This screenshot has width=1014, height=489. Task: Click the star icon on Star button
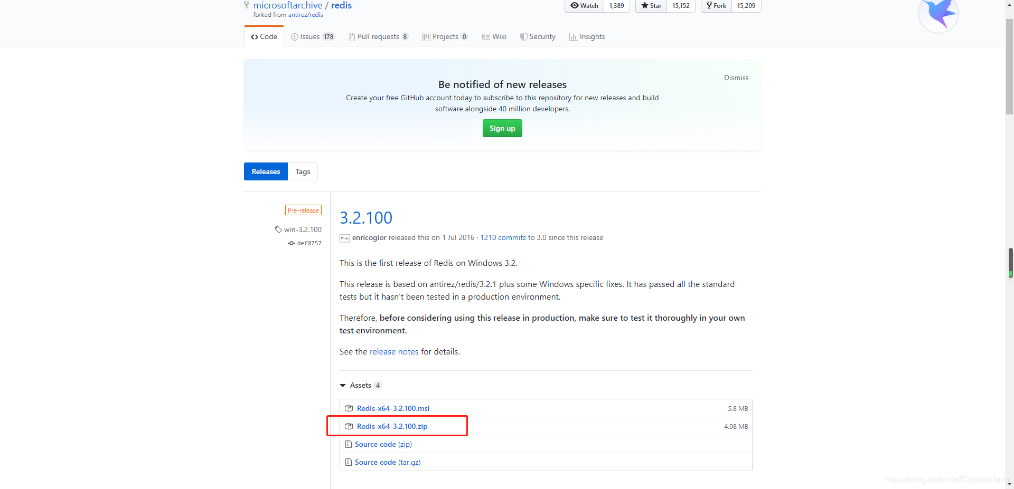pos(644,5)
